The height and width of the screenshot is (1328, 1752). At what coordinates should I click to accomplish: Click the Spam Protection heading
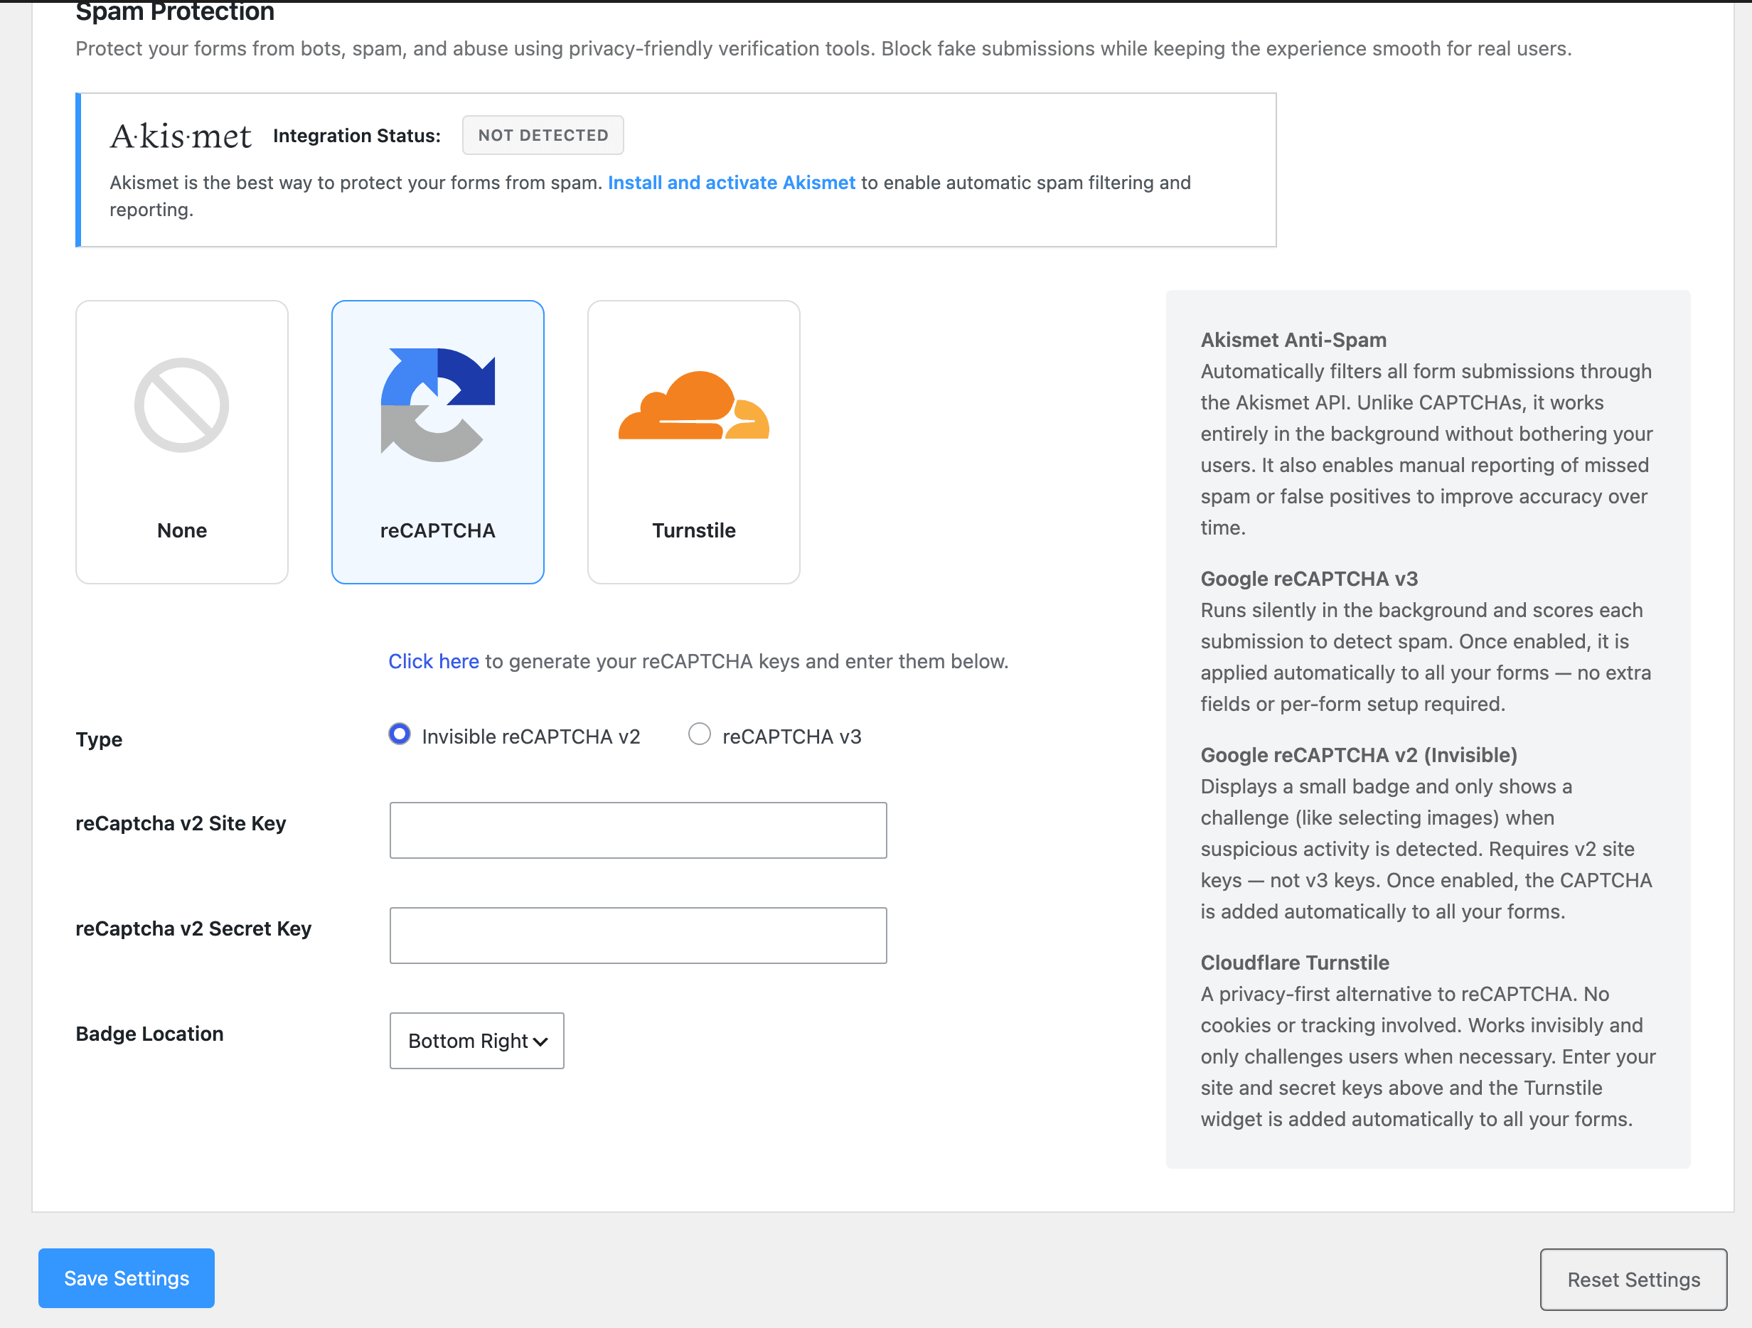(175, 12)
